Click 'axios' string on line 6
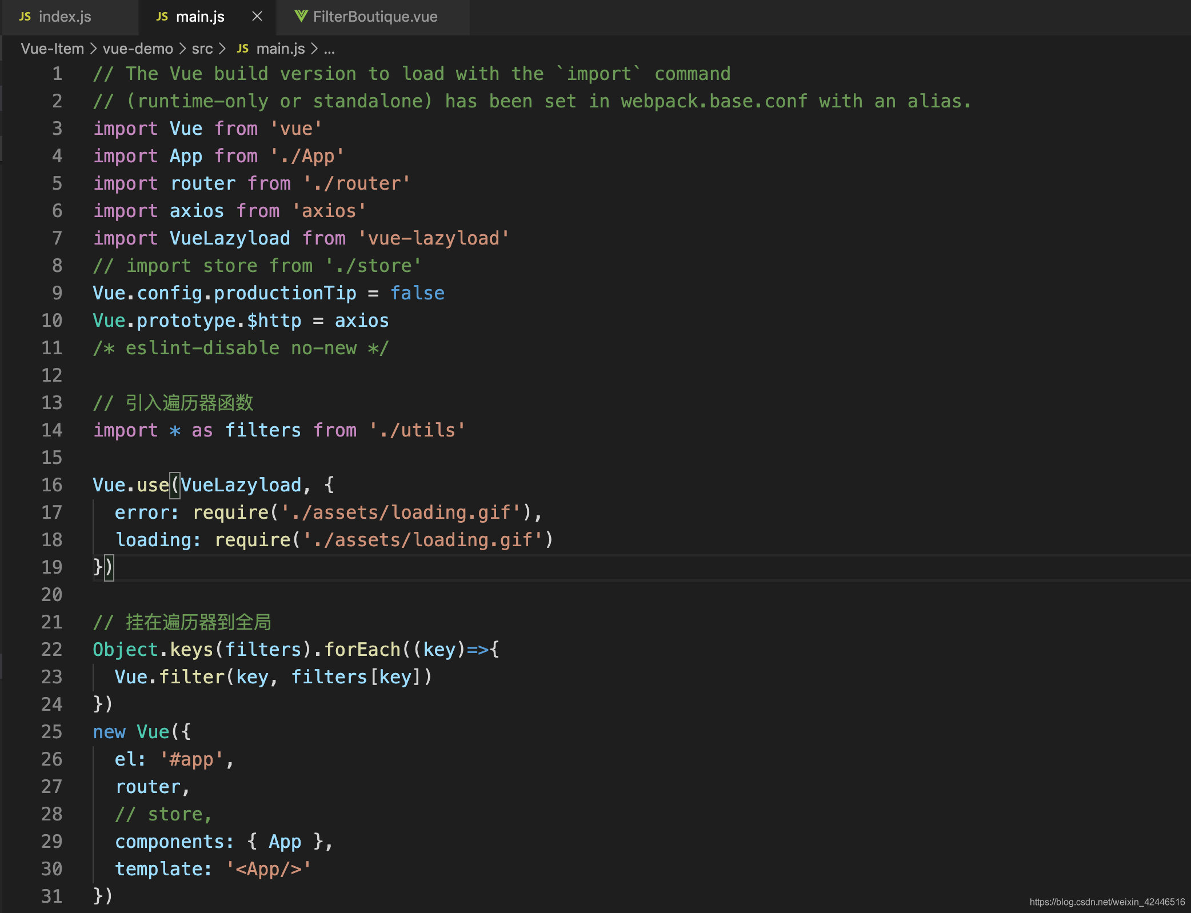 329,211
